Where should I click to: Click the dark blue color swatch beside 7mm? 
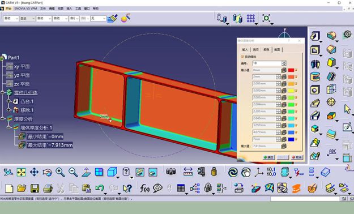click(x=291, y=139)
